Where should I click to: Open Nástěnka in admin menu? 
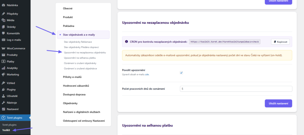pos(15,5)
